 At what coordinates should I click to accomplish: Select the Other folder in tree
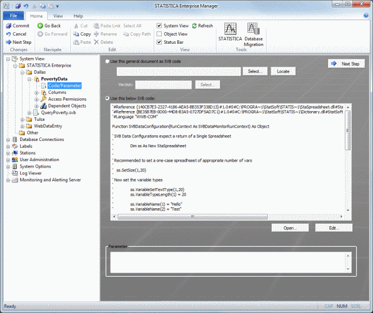click(x=32, y=133)
